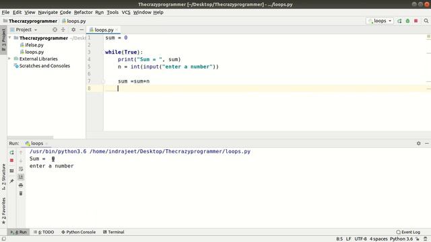Open the View menu

30,12
